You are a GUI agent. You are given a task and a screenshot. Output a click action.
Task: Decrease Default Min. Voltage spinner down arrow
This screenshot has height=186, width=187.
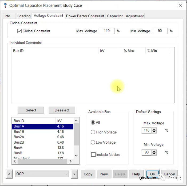point(154,153)
